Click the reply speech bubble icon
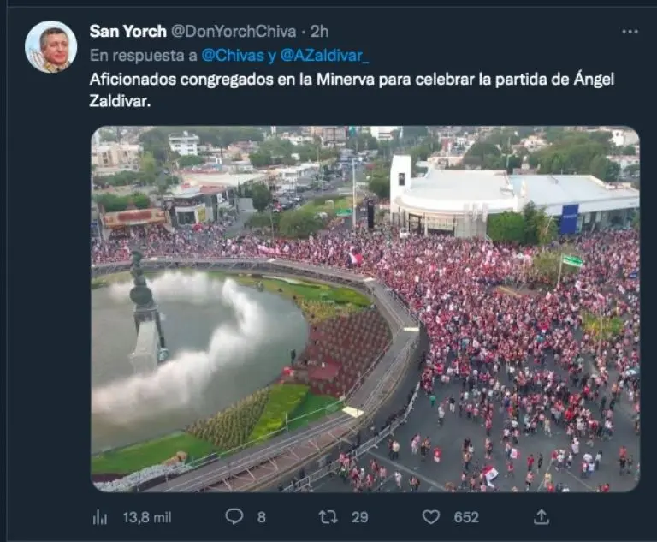Viewport: 657px width, 542px height. [x=234, y=516]
